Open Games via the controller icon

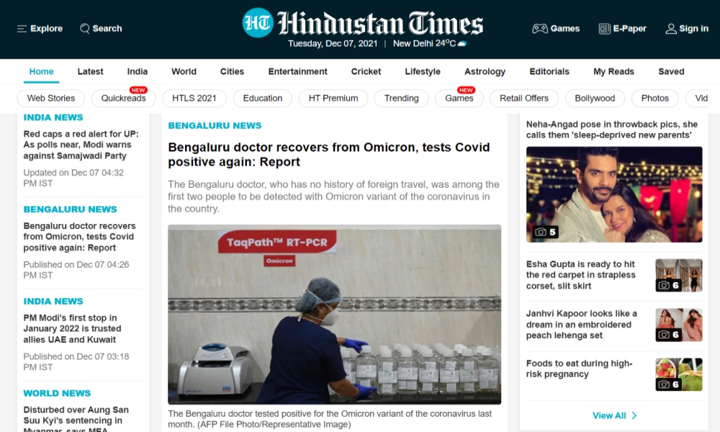click(539, 29)
